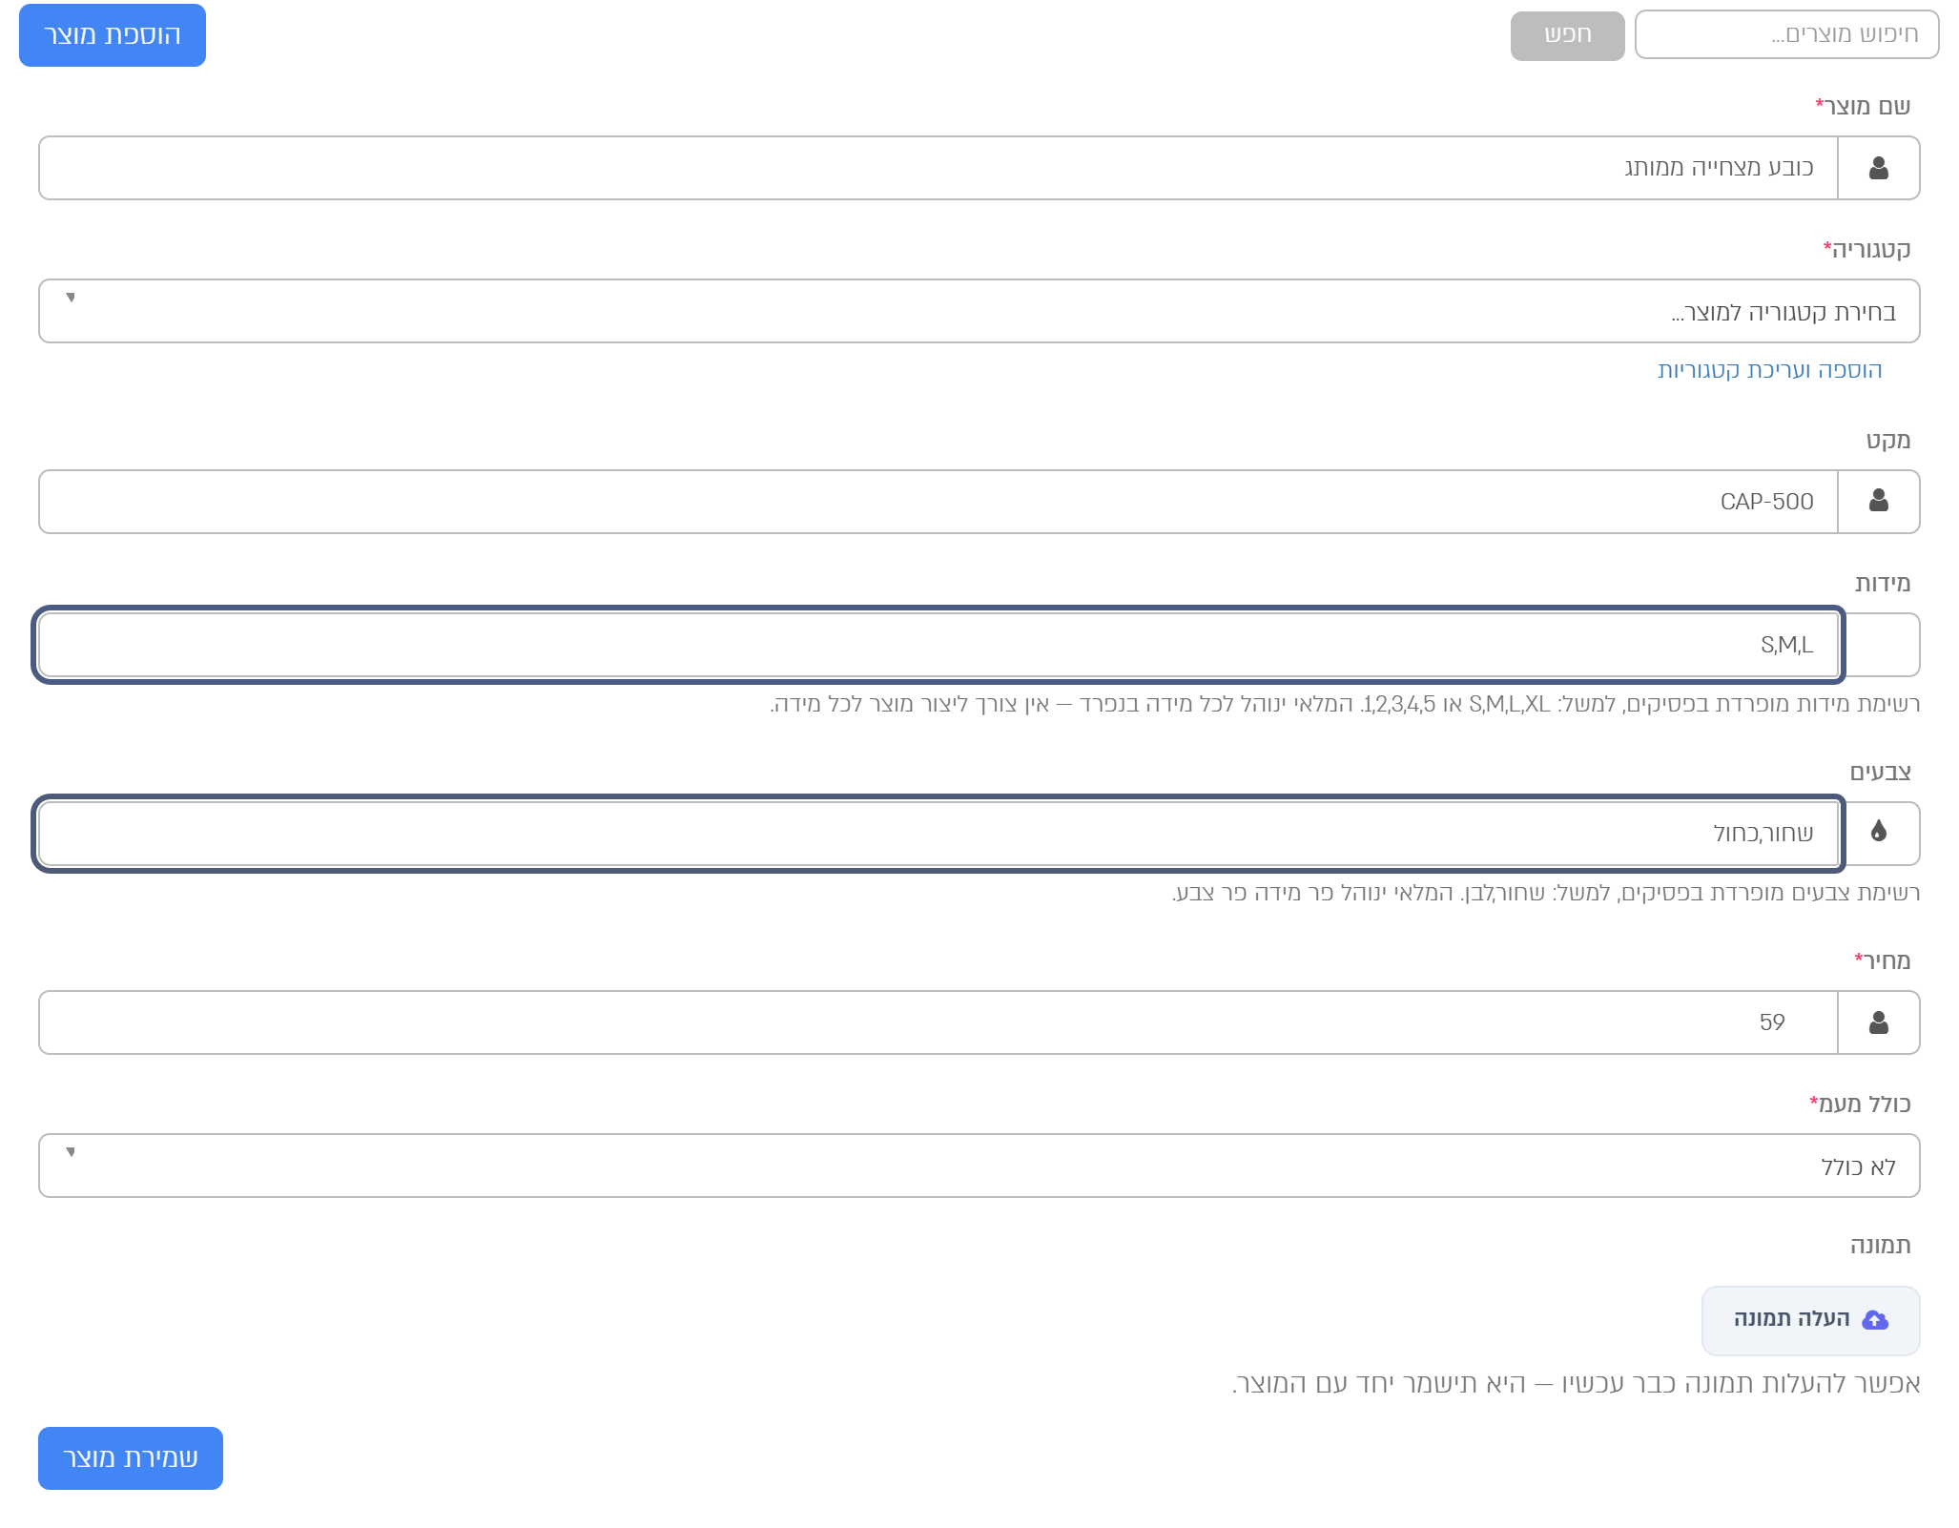
Task: Click the sizes help text mentioning S,M,L,XL
Action: [x=1345, y=704]
